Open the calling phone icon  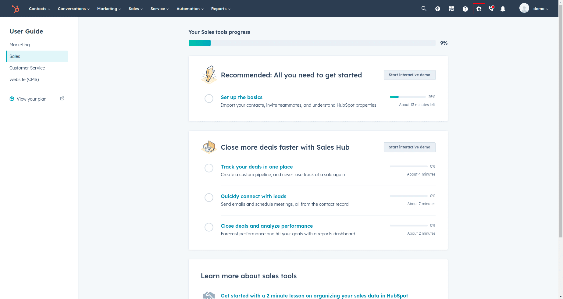click(x=491, y=9)
